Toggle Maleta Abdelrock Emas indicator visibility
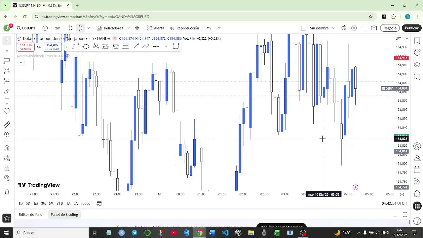Viewport: 423px width, 238px height. coord(67,56)
